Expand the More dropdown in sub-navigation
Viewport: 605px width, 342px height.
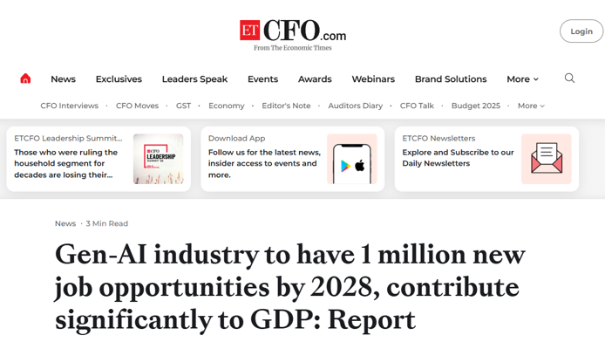pos(531,106)
